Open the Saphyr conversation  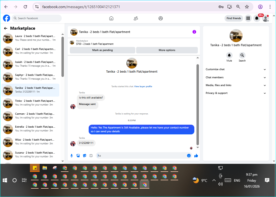[30, 77]
